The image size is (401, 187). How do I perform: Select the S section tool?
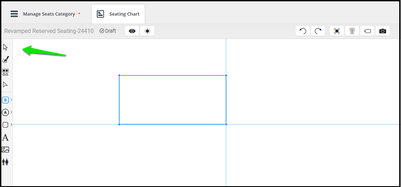(x=5, y=100)
